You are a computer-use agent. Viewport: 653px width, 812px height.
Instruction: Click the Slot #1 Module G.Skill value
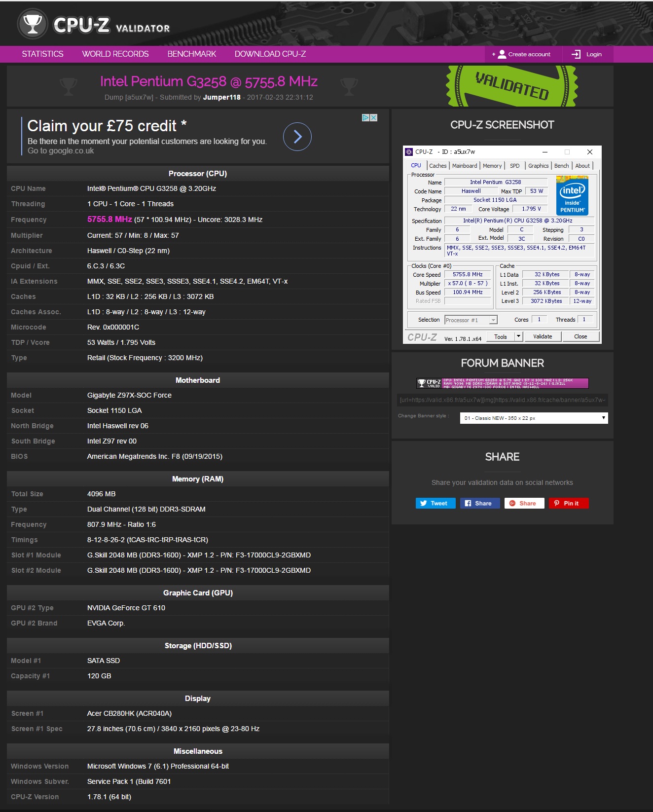[x=199, y=555]
